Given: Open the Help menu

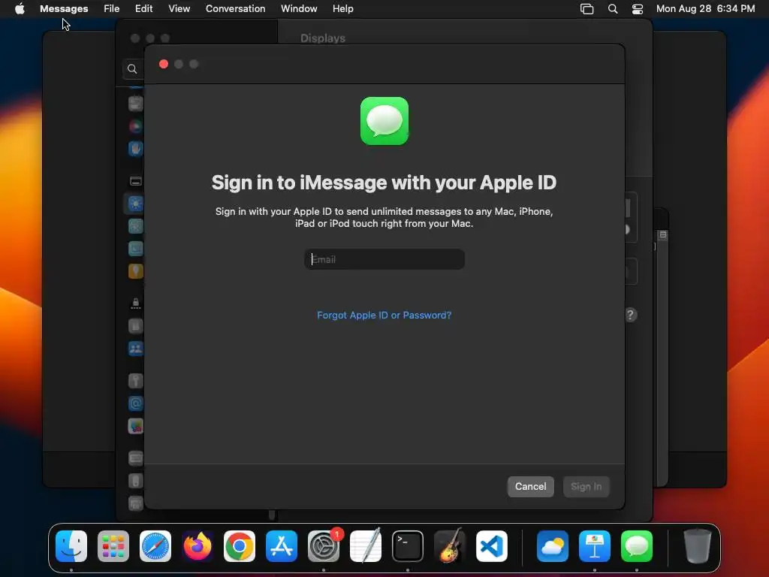Looking at the screenshot, I should [x=342, y=9].
